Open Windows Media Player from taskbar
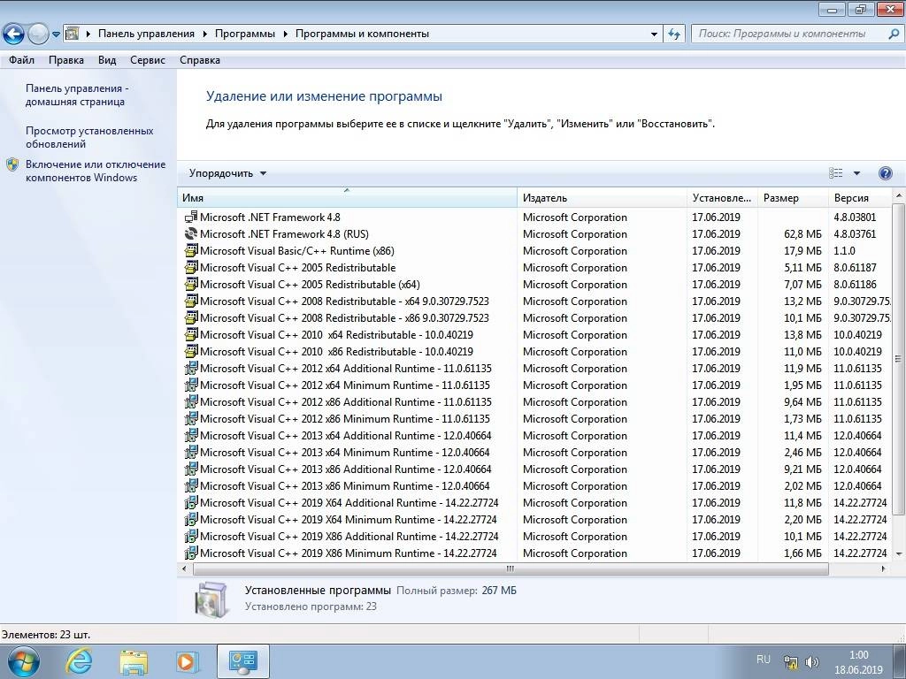Screen dimensions: 906x679 [x=188, y=661]
